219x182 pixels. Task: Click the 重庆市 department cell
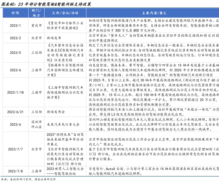coord(36,25)
